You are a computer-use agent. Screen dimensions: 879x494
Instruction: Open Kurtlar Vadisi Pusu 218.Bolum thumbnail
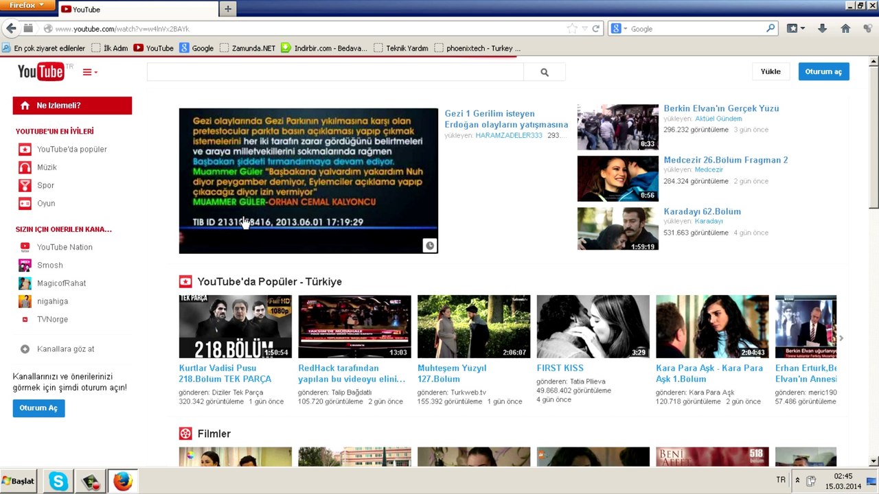click(235, 327)
